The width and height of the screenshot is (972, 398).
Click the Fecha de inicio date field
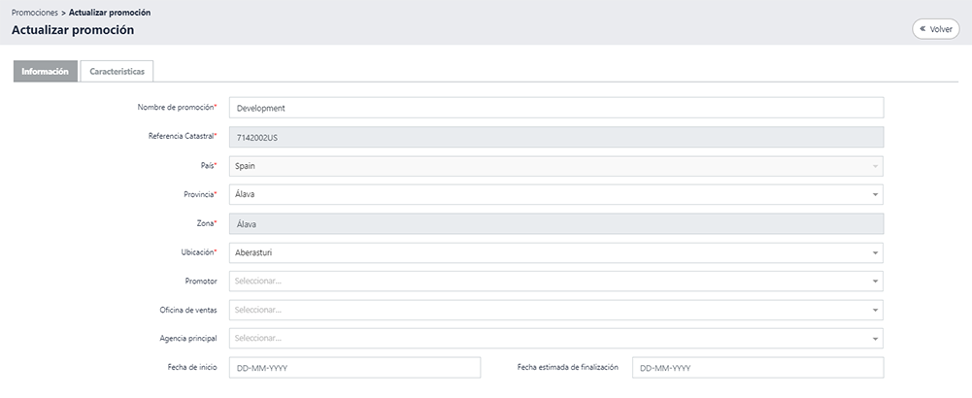(x=354, y=368)
